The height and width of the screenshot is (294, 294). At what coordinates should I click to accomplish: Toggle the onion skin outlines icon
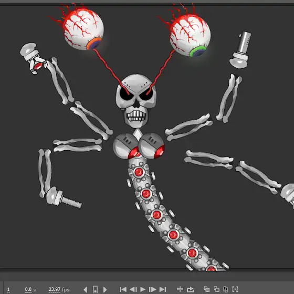point(216,289)
